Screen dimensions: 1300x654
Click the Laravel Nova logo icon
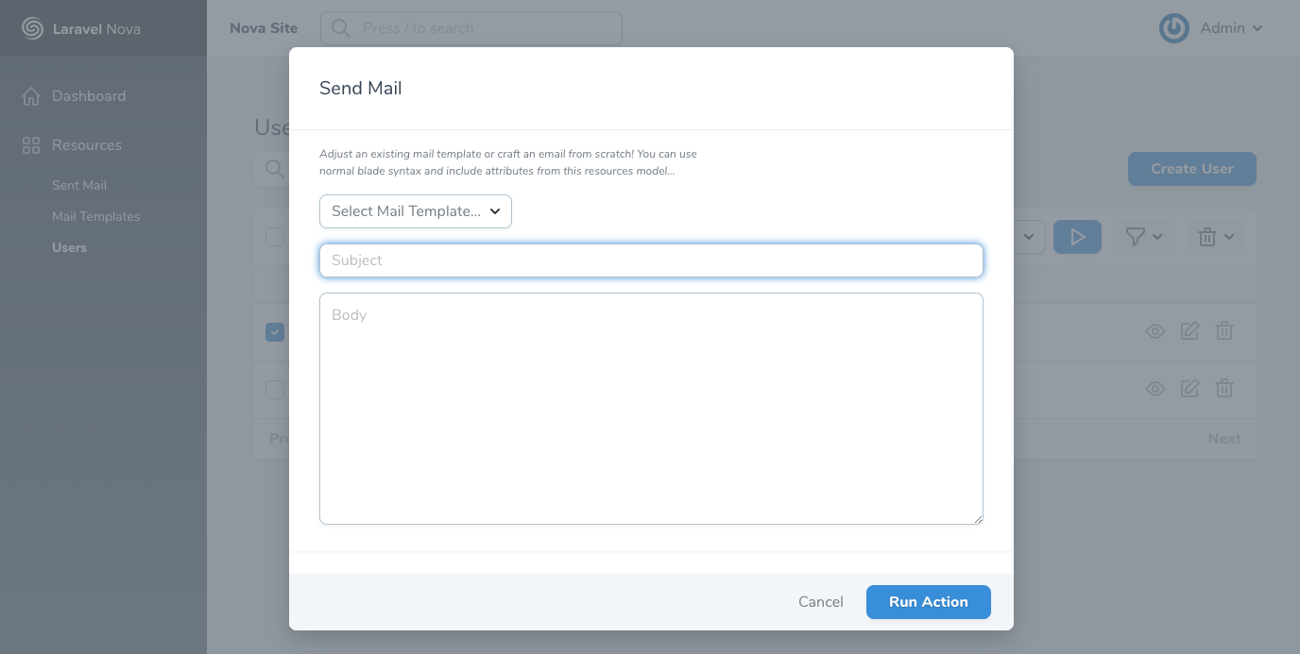32,28
